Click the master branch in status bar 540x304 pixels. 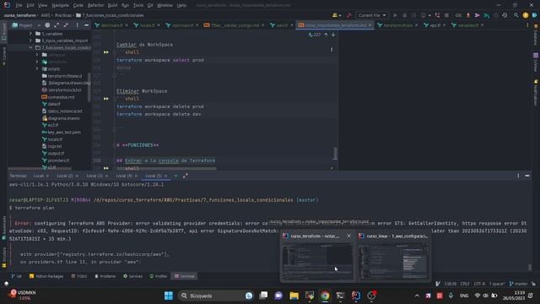[519, 284]
